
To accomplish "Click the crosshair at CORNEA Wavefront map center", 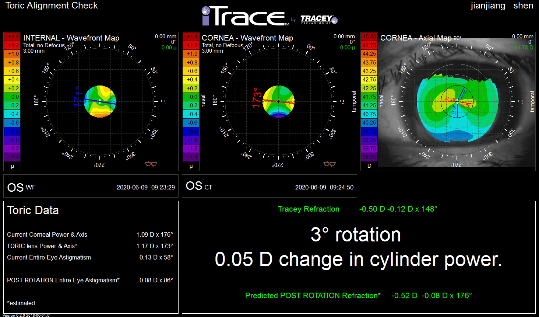I will click(278, 101).
